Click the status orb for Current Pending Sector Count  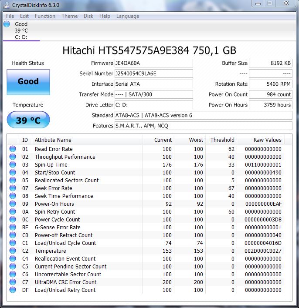point(12,267)
